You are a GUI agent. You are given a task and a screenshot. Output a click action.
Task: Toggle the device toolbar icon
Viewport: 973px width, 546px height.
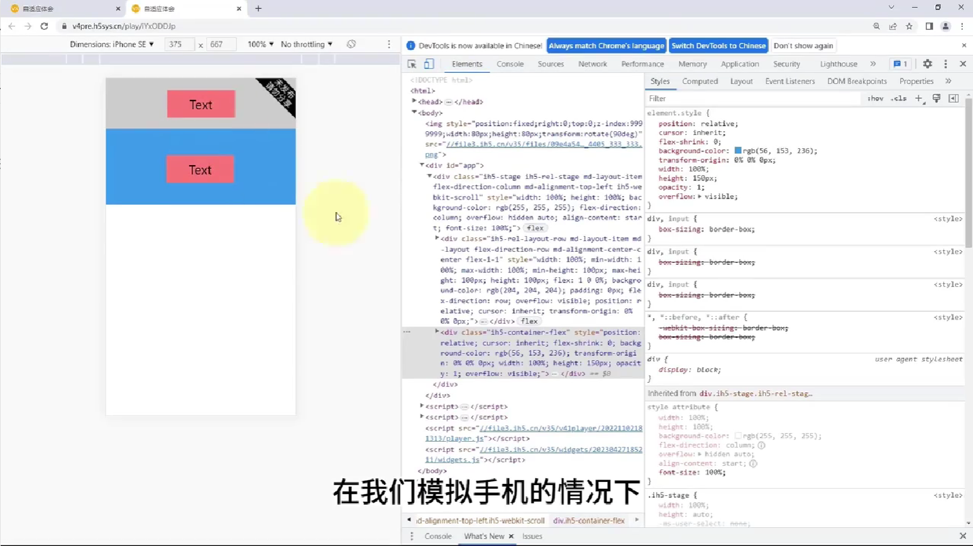pyautogui.click(x=429, y=64)
